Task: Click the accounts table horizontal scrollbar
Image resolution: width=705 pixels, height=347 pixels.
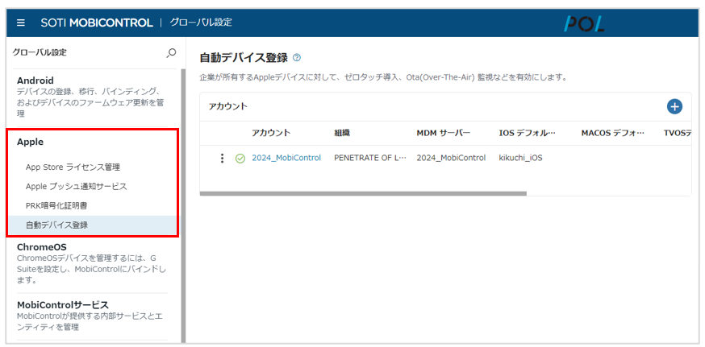Action: (x=363, y=194)
